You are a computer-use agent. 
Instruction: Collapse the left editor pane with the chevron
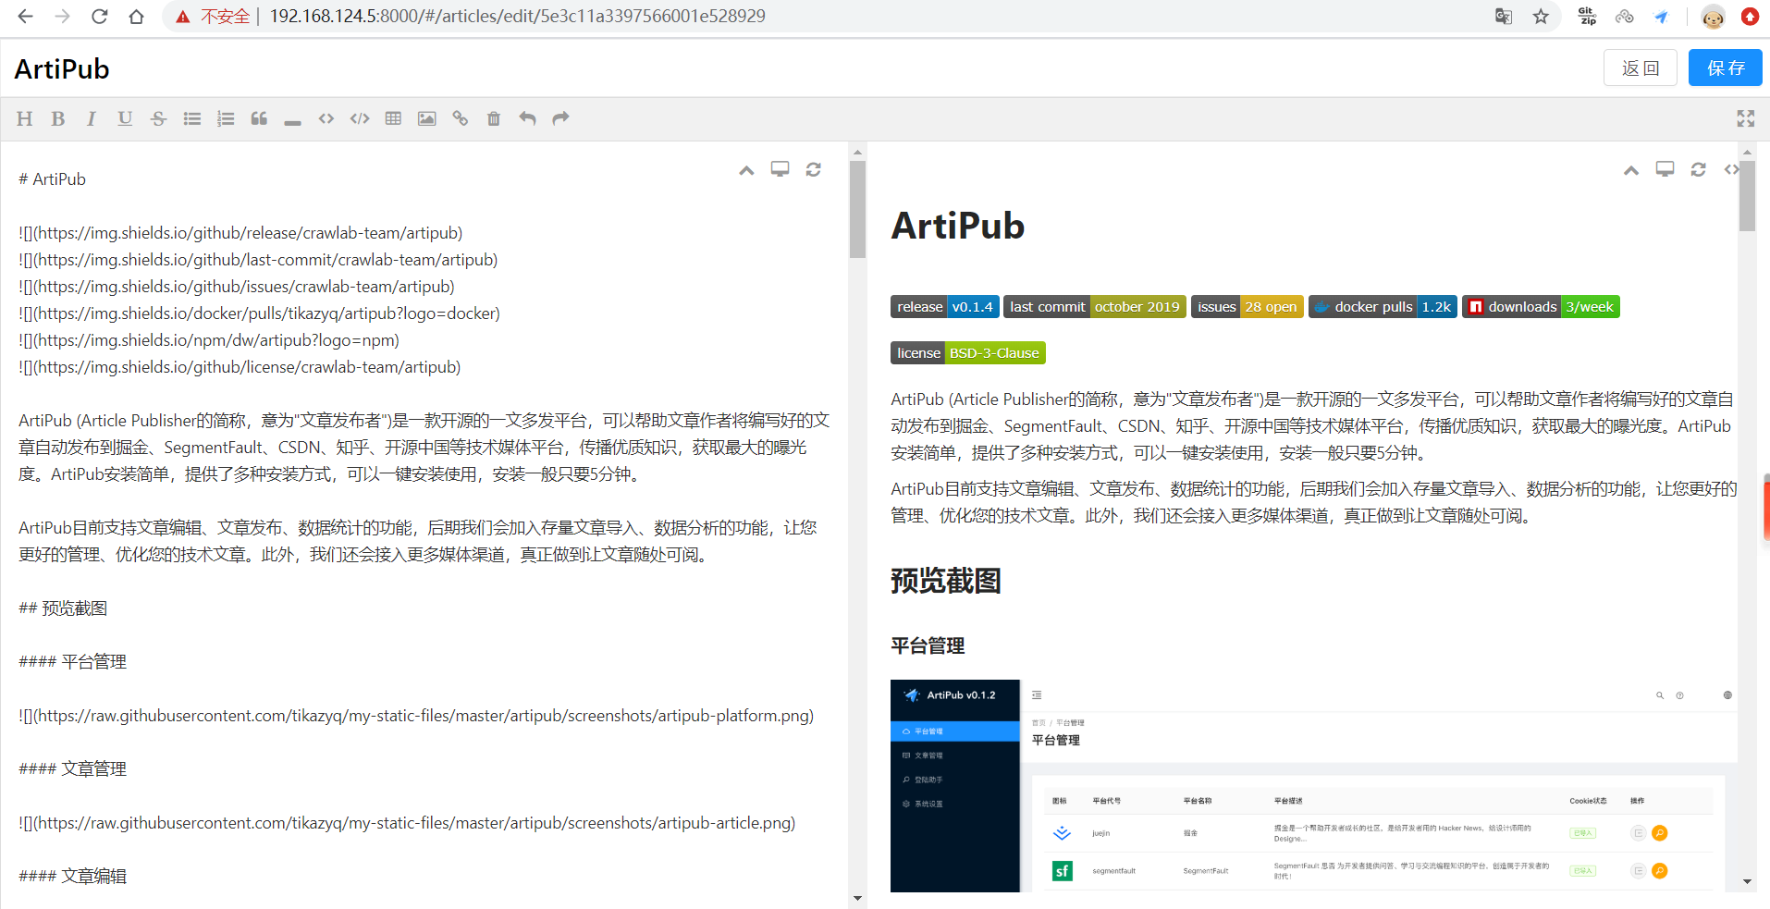746,170
